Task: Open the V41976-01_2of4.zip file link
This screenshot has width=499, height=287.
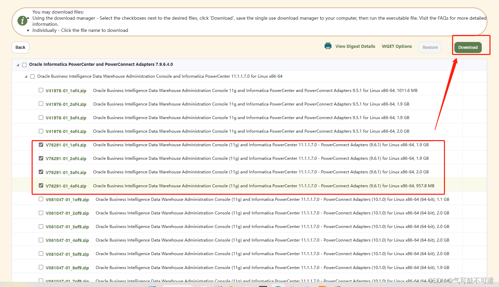Action: click(66, 104)
